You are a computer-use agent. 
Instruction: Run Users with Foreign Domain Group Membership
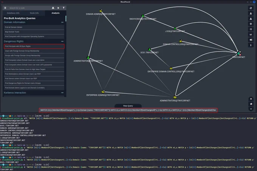click(x=34, y=51)
